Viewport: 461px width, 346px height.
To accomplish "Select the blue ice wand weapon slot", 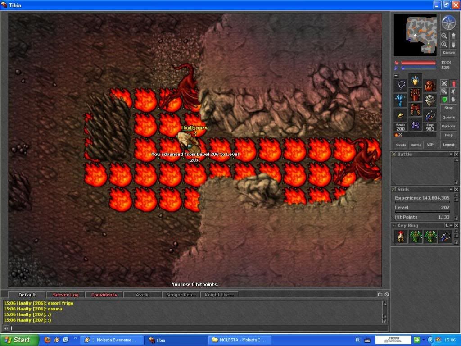I will tap(400, 100).
